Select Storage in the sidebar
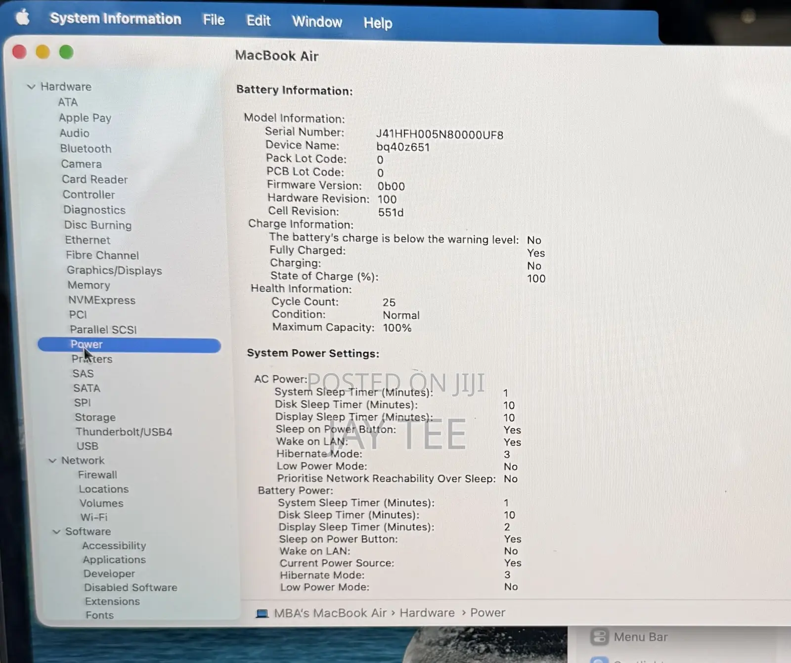Viewport: 791px width, 663px height. click(x=95, y=417)
